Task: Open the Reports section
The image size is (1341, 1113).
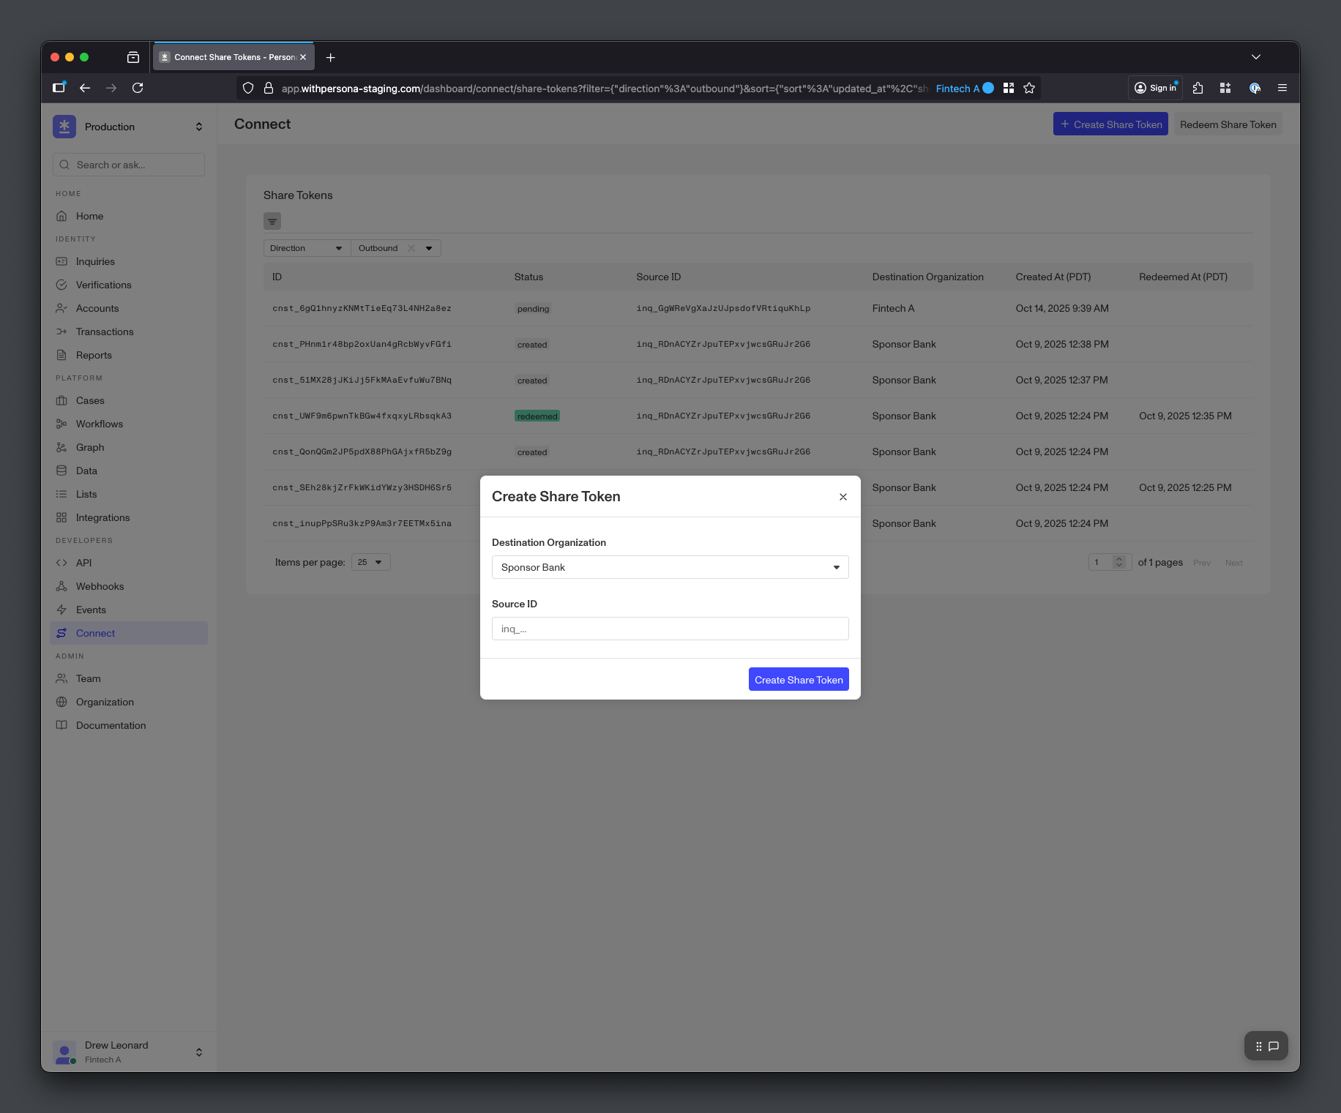Action: click(x=94, y=355)
